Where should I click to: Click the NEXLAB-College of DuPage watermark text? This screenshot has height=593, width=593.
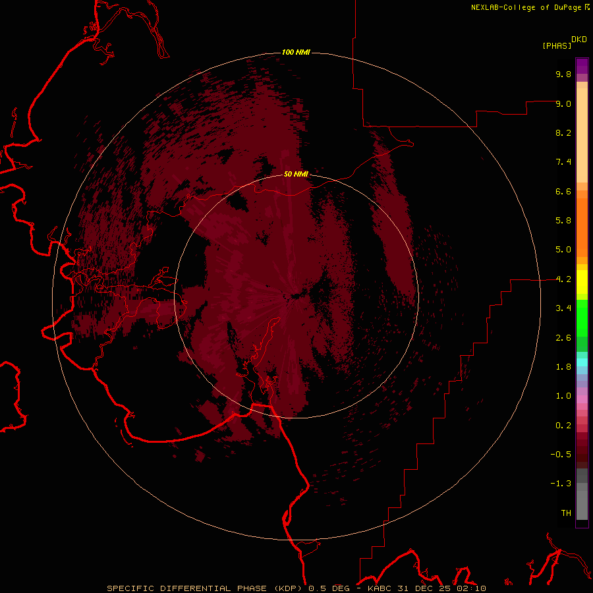click(527, 7)
